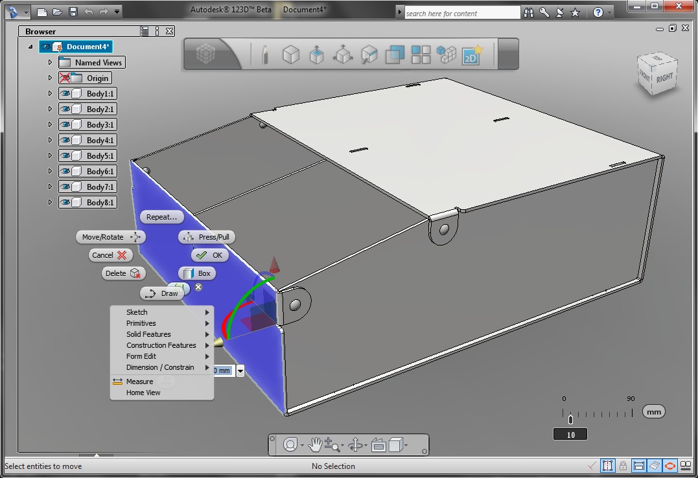Screen dimensions: 698x478
Task: Toggle visibility of Document4
Action: tap(45, 47)
